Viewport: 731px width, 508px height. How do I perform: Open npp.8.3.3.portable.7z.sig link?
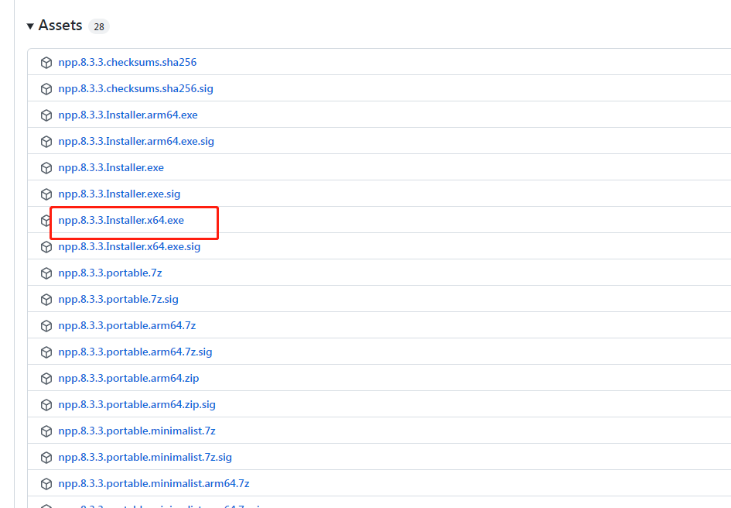tap(118, 299)
